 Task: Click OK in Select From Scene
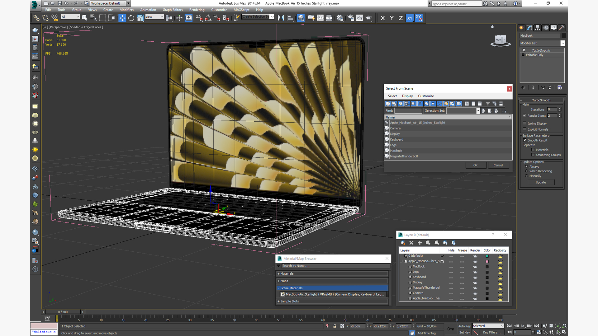point(476,166)
